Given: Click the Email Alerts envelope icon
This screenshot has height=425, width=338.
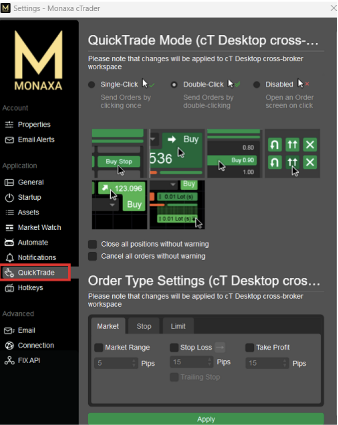Looking at the screenshot, I should click(x=9, y=140).
